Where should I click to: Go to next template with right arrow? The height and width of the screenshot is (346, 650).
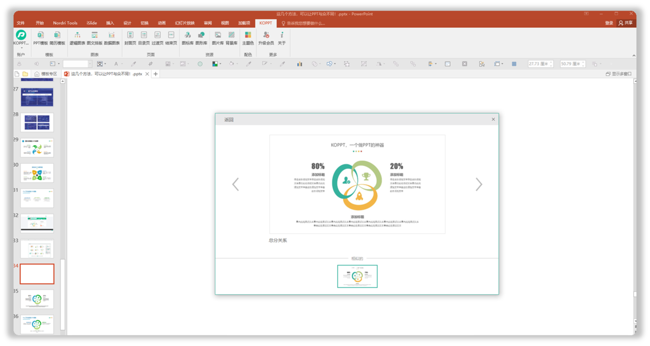[x=479, y=184]
